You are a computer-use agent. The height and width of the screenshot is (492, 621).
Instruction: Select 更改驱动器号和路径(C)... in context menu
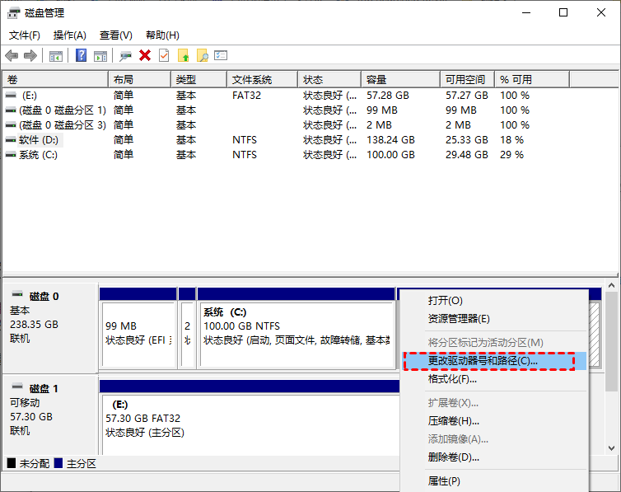(483, 361)
